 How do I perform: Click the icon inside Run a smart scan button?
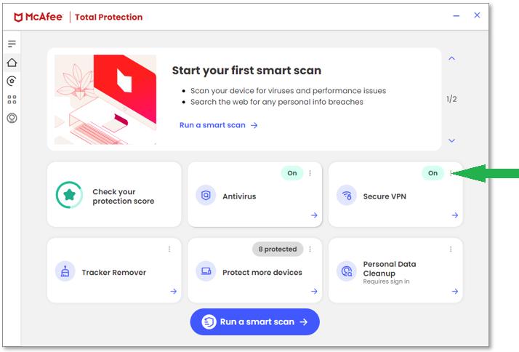pos(209,321)
